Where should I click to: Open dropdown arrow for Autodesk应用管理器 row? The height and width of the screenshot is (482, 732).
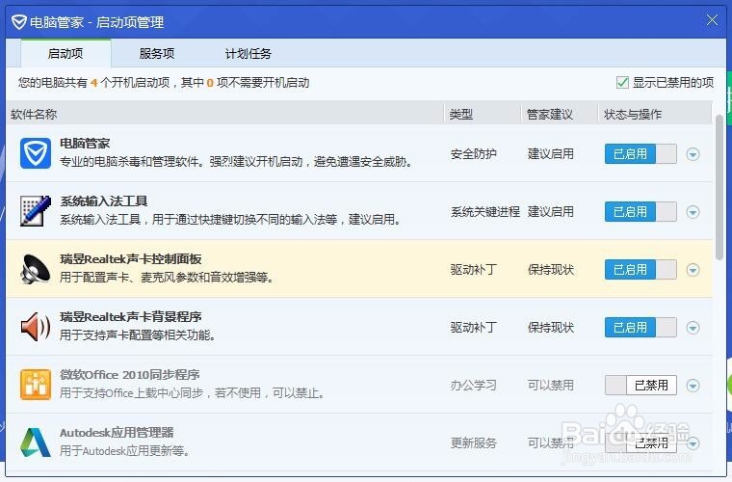point(693,443)
